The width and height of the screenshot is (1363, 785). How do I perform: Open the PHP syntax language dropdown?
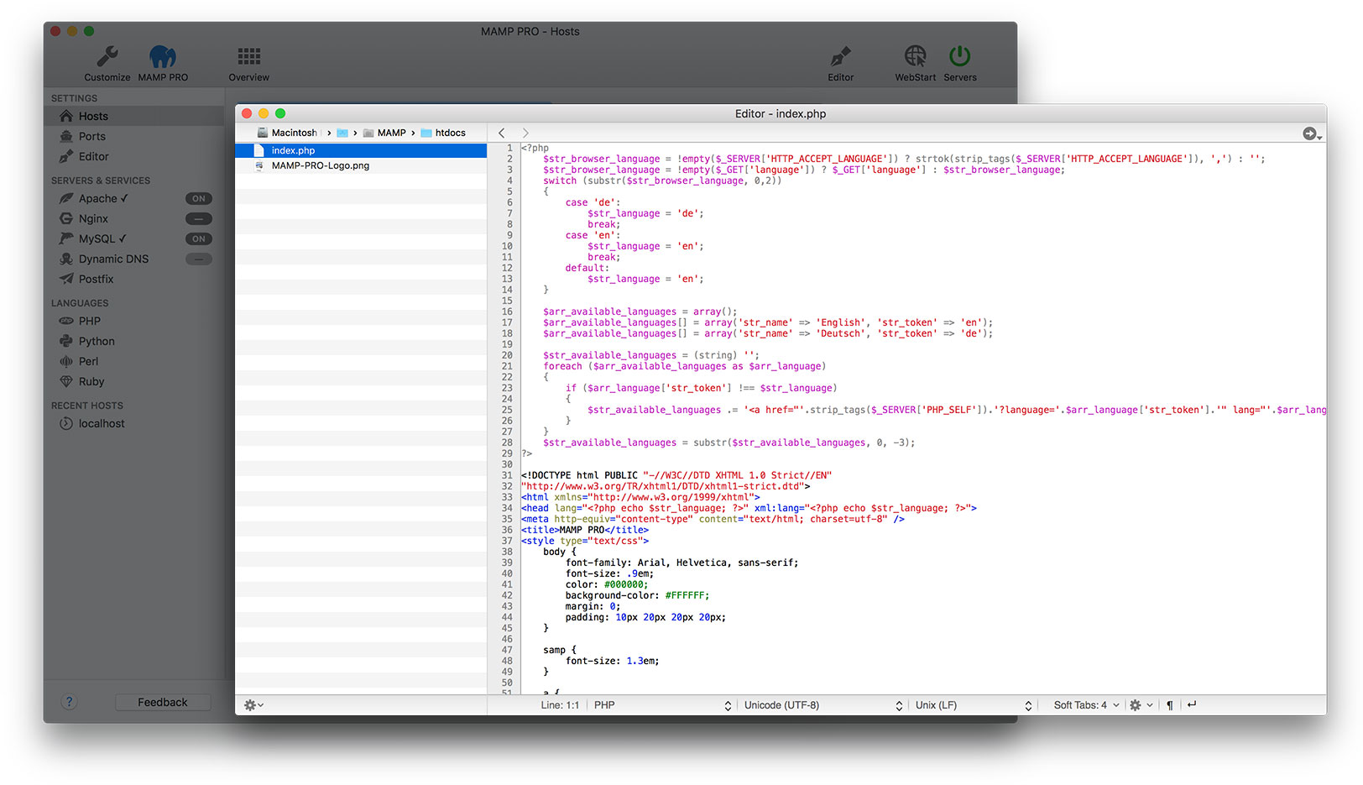pos(662,705)
